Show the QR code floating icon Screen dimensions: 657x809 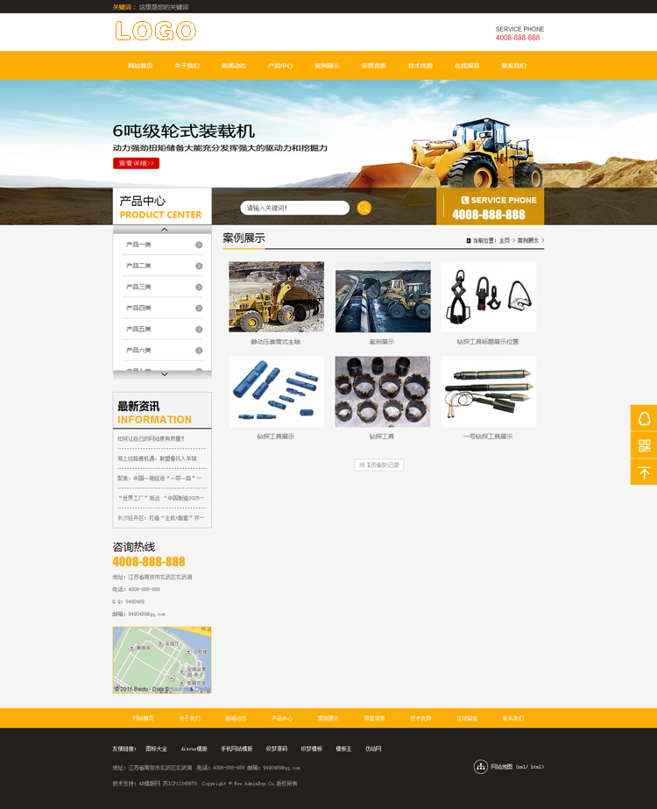tap(644, 445)
